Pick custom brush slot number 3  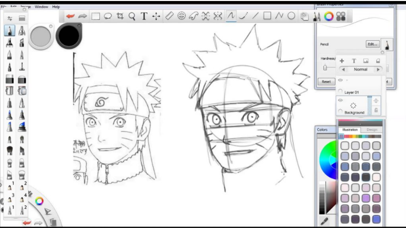pyautogui.click(x=10, y=198)
